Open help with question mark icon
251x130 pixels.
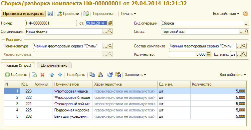pyautogui.click(x=246, y=14)
